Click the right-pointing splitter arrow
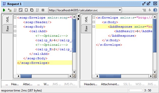159x93 pixels. click(78, 19)
